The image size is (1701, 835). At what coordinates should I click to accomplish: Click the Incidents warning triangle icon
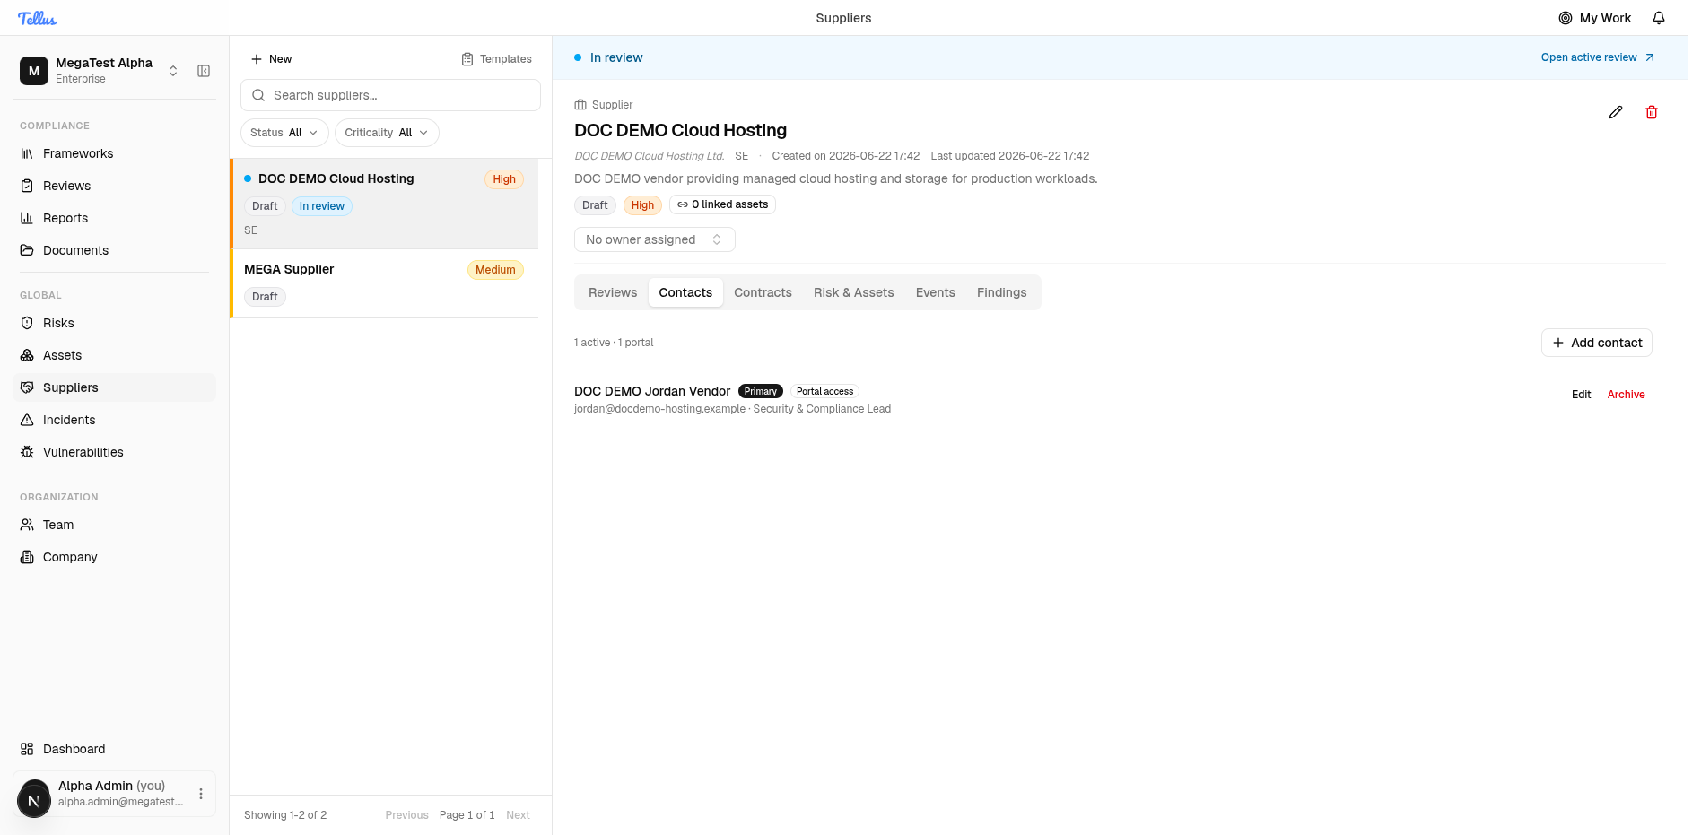[27, 420]
